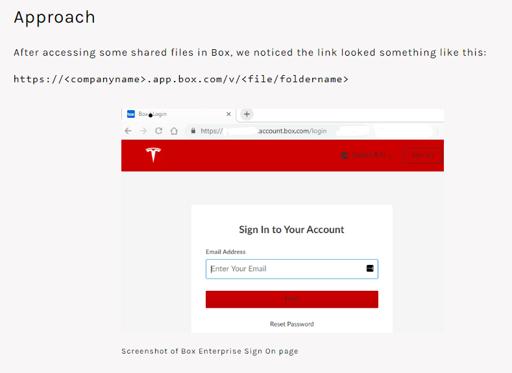Screen dimensions: 512x373
Task: Open the Reset Password link
Action: [x=292, y=324]
